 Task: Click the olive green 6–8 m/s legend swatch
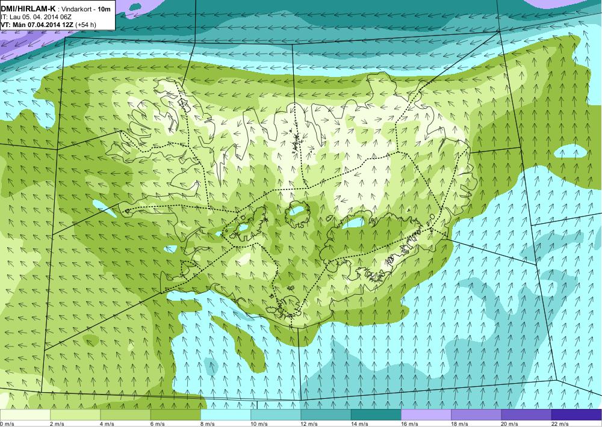pos(175,415)
